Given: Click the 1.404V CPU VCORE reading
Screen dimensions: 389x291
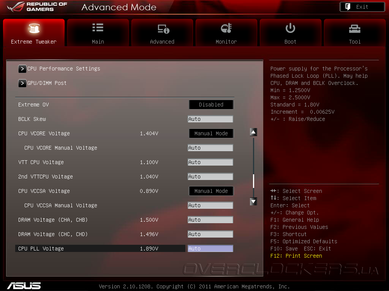Looking at the screenshot, I should 149,133.
